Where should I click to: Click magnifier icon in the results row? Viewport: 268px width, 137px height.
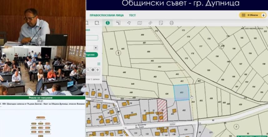(88, 70)
